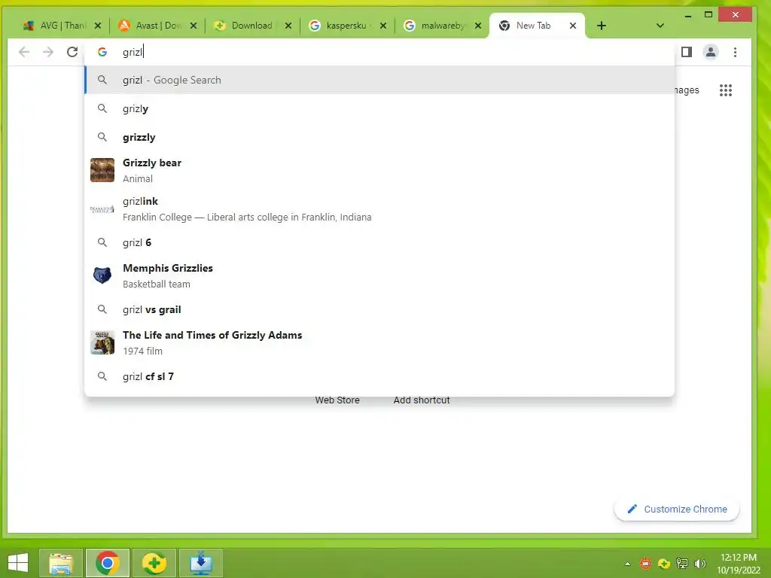
Task: Click the Chrome taskbar icon
Action: (108, 563)
